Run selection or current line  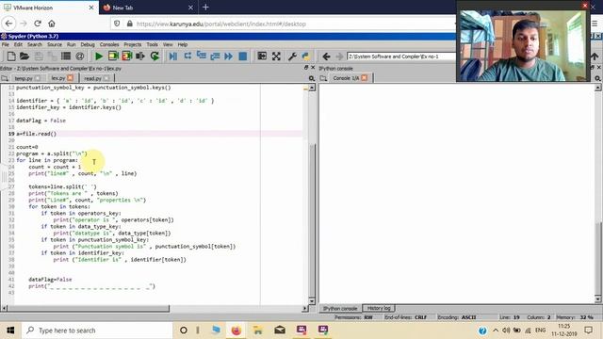coord(140,56)
